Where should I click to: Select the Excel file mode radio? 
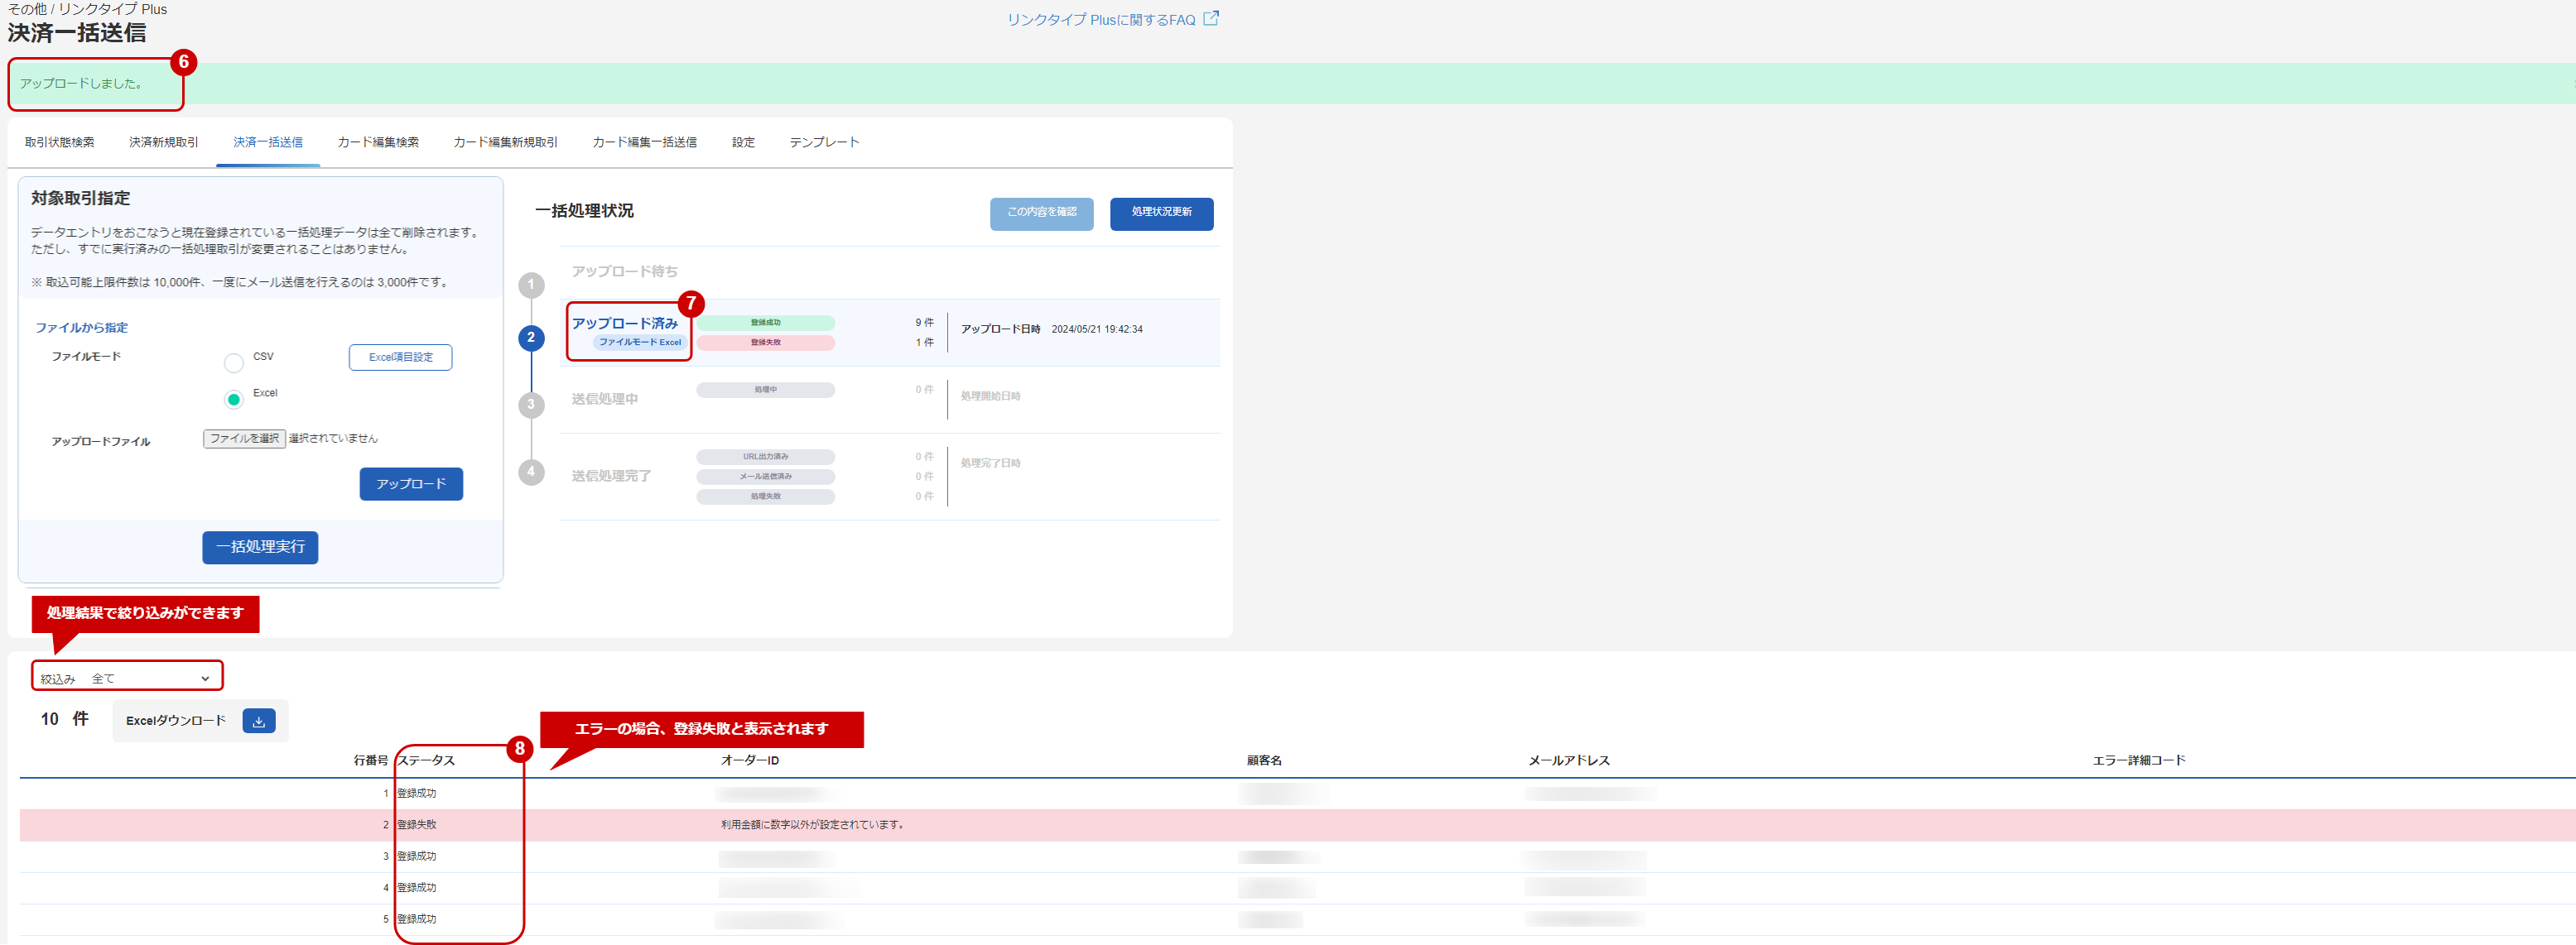pyautogui.click(x=233, y=400)
